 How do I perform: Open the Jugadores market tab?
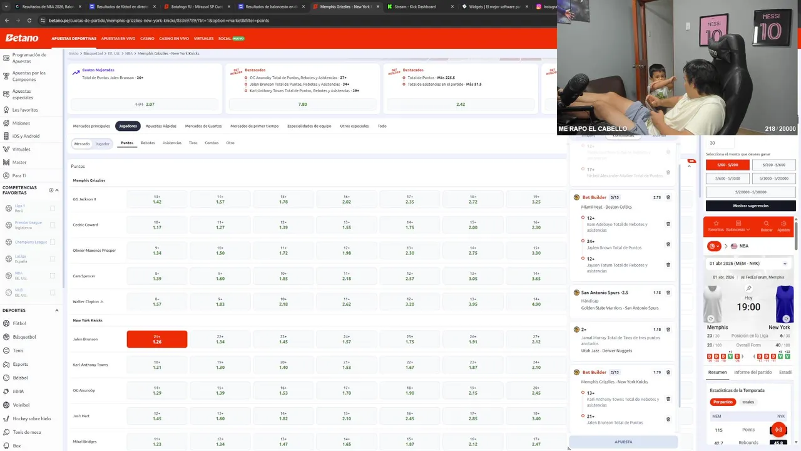click(x=128, y=126)
